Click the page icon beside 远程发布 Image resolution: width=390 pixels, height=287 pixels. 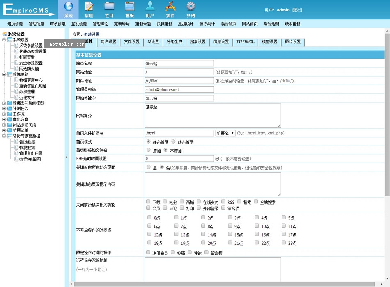16,97
